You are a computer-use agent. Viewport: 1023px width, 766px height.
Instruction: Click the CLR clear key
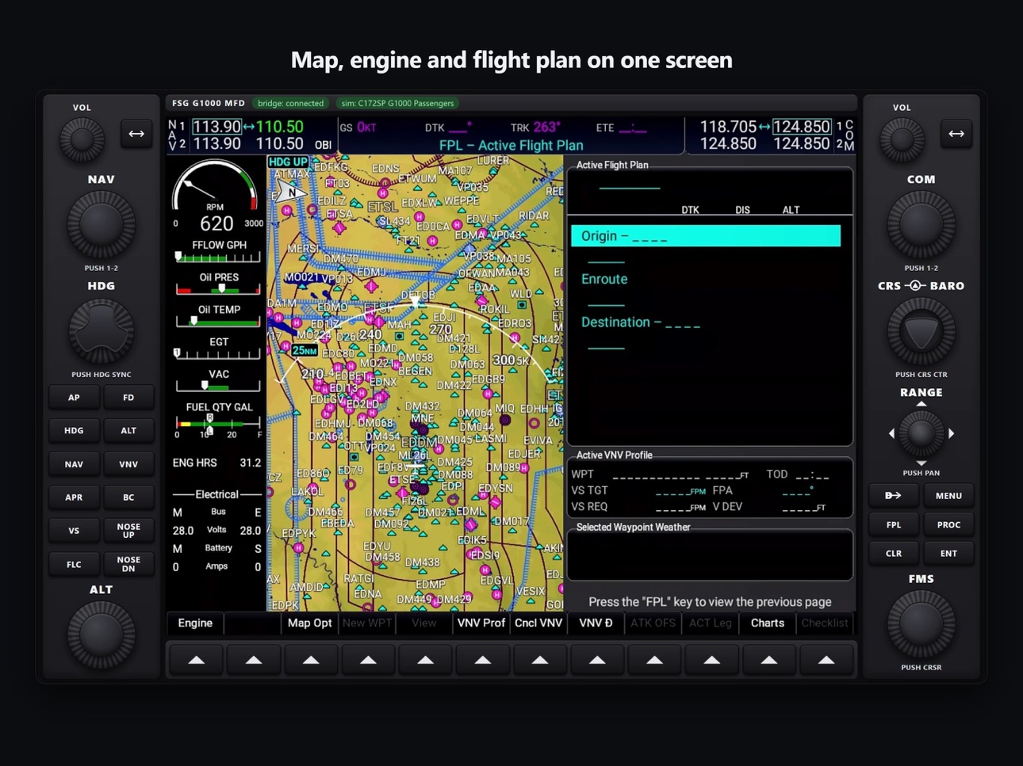tap(894, 553)
